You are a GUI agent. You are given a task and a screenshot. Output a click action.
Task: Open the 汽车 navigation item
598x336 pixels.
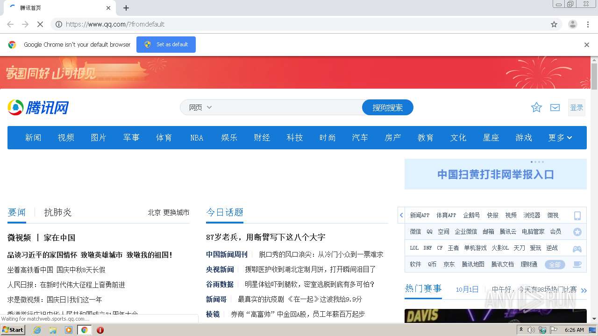point(360,138)
